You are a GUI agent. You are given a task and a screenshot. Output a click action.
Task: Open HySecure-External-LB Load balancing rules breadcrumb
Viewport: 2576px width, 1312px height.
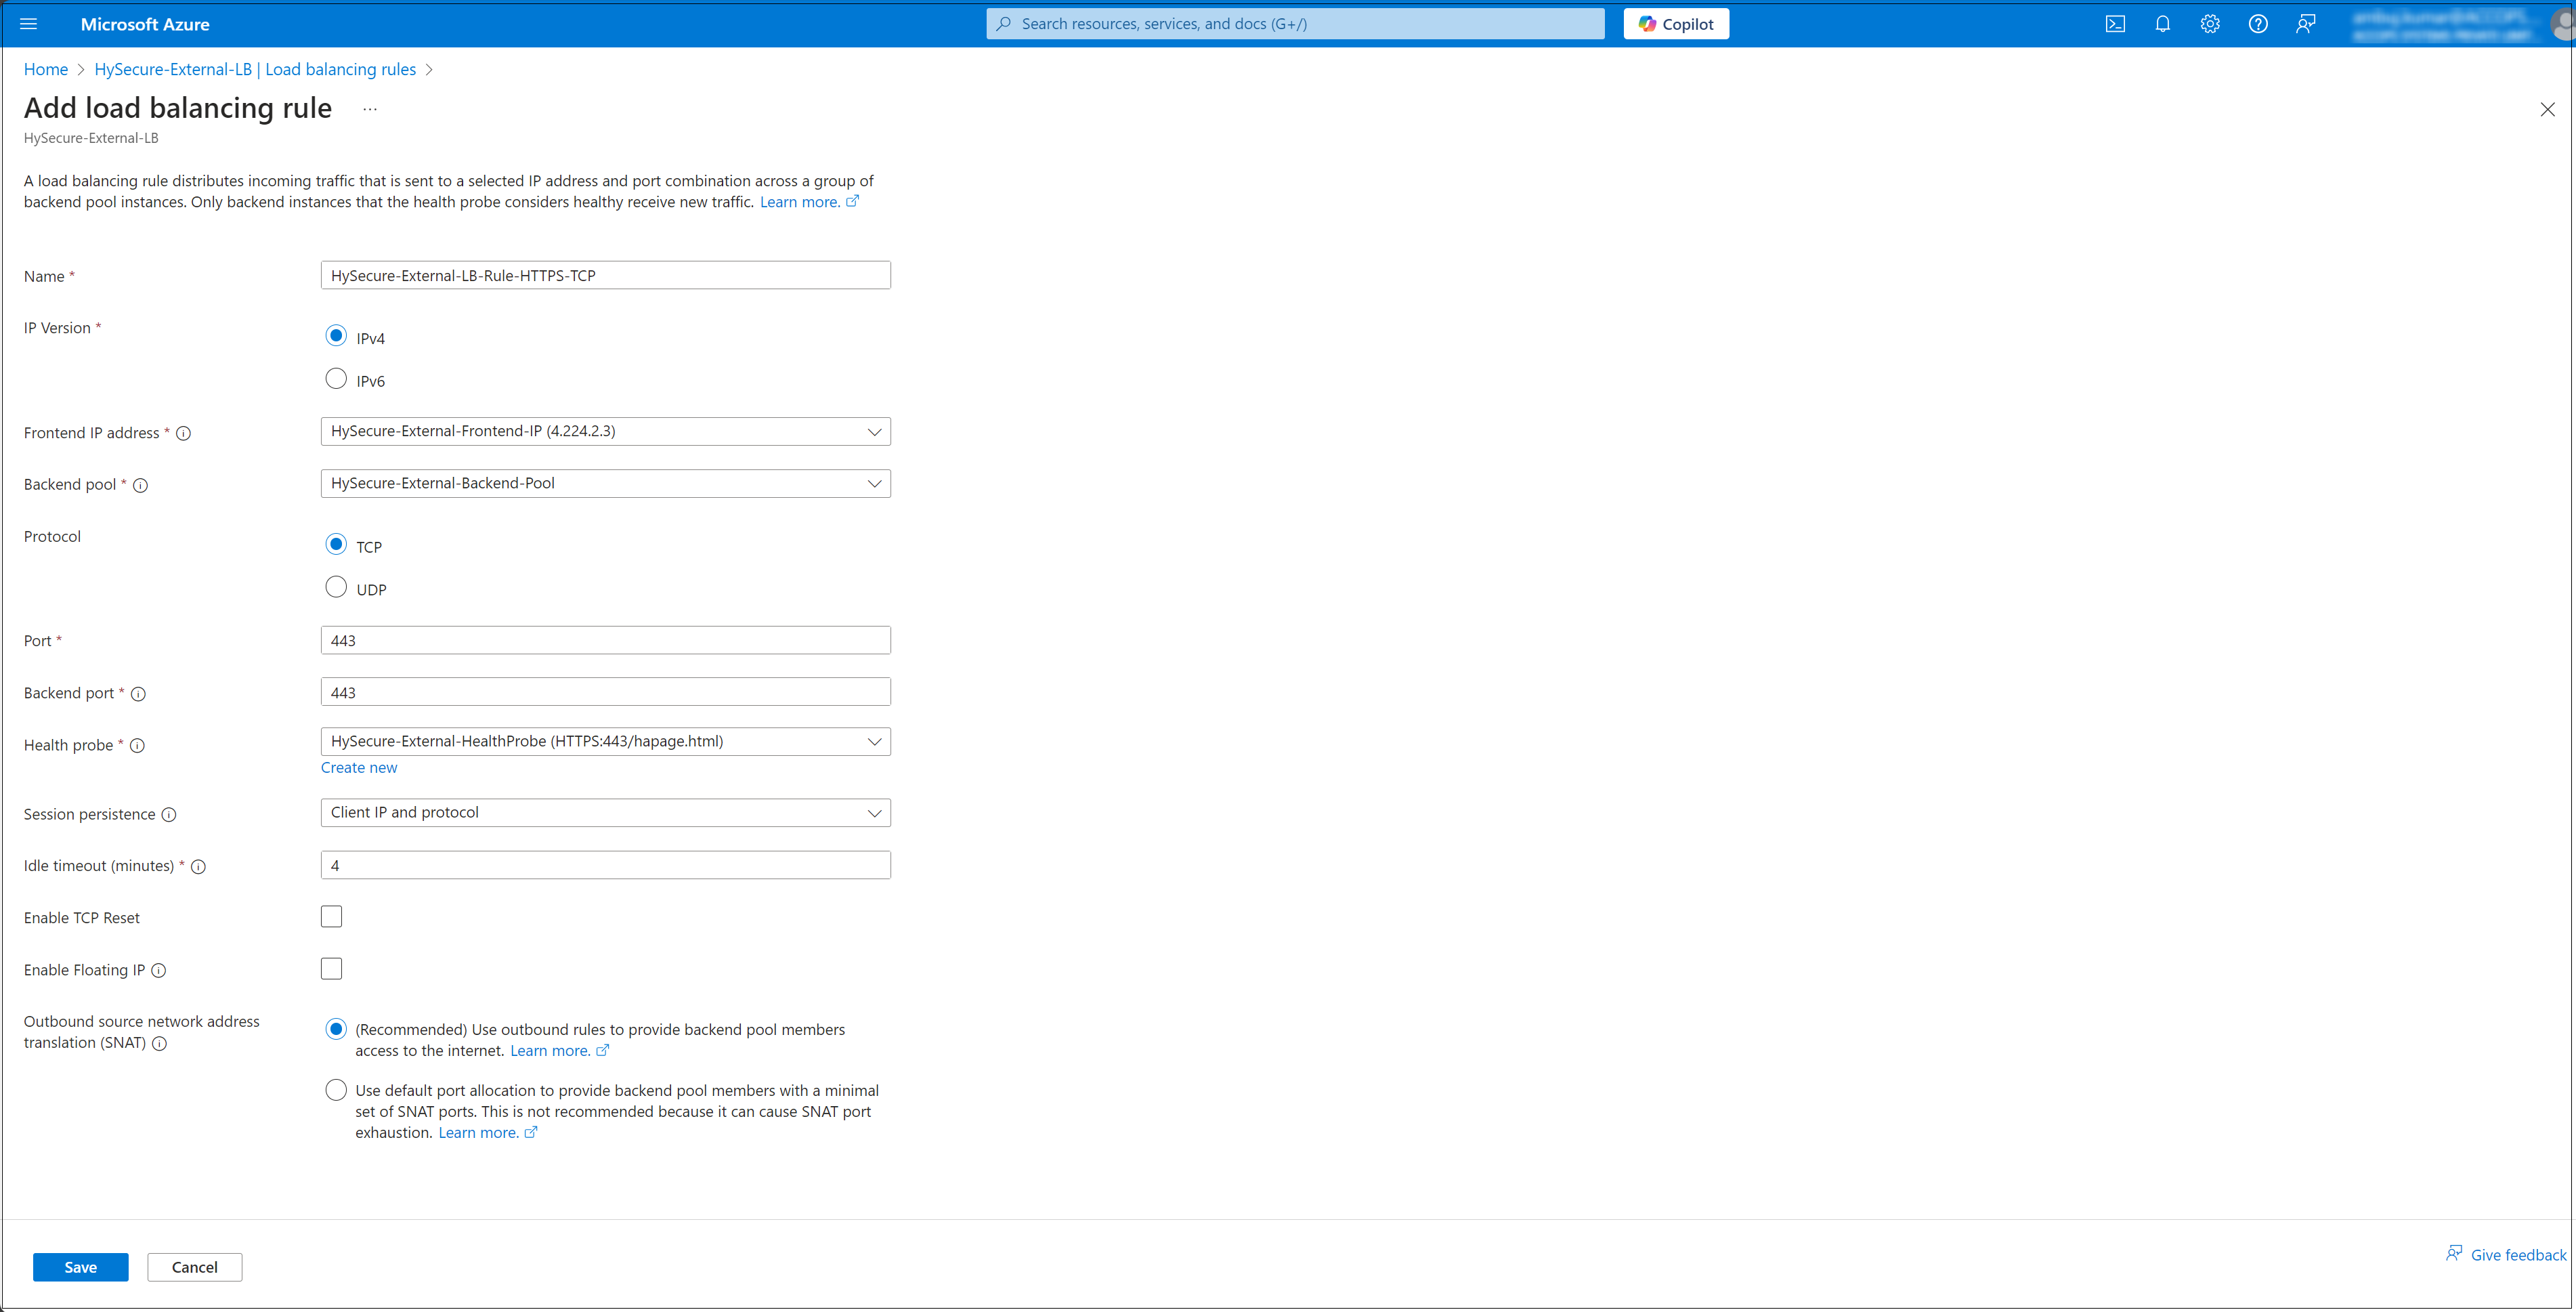click(255, 69)
